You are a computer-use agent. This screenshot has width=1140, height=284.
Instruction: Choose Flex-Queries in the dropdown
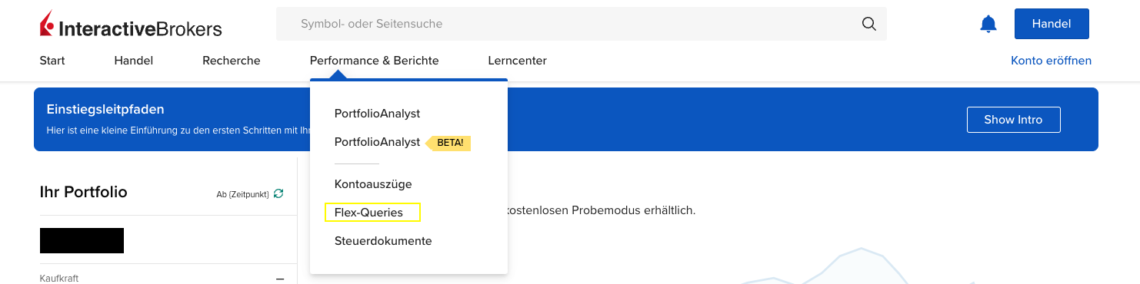pos(368,213)
